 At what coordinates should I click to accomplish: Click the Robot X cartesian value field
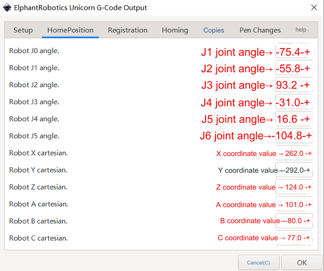coord(294,153)
